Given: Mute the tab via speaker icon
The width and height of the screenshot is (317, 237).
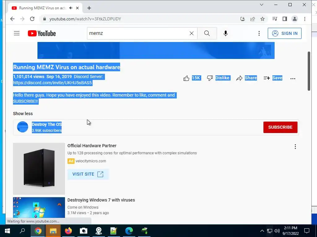Looking at the screenshot, I should (x=71, y=8).
